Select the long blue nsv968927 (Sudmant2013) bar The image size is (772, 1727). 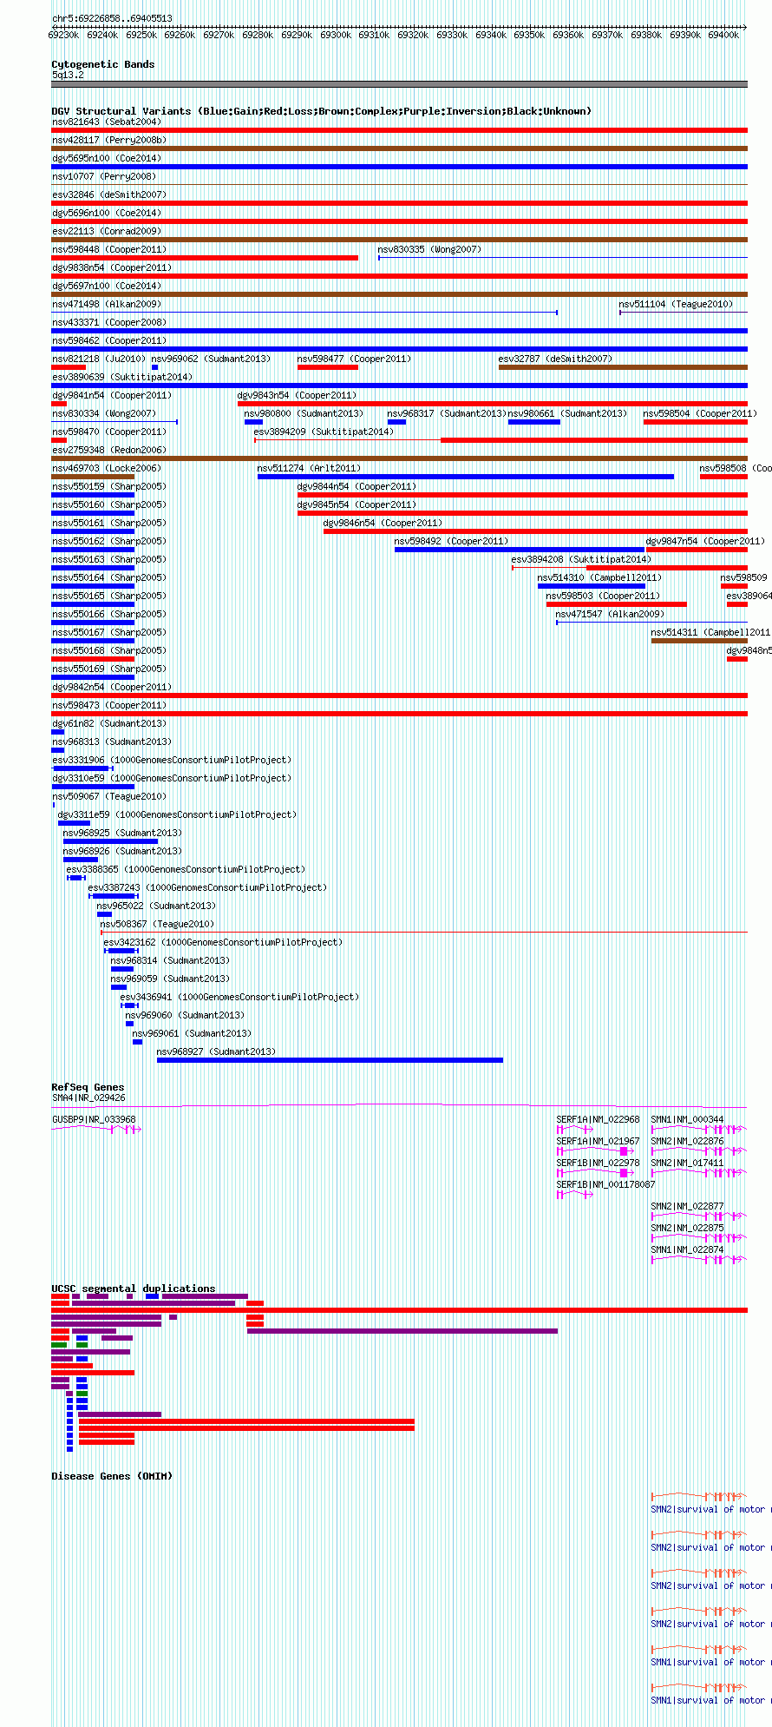point(330,1060)
